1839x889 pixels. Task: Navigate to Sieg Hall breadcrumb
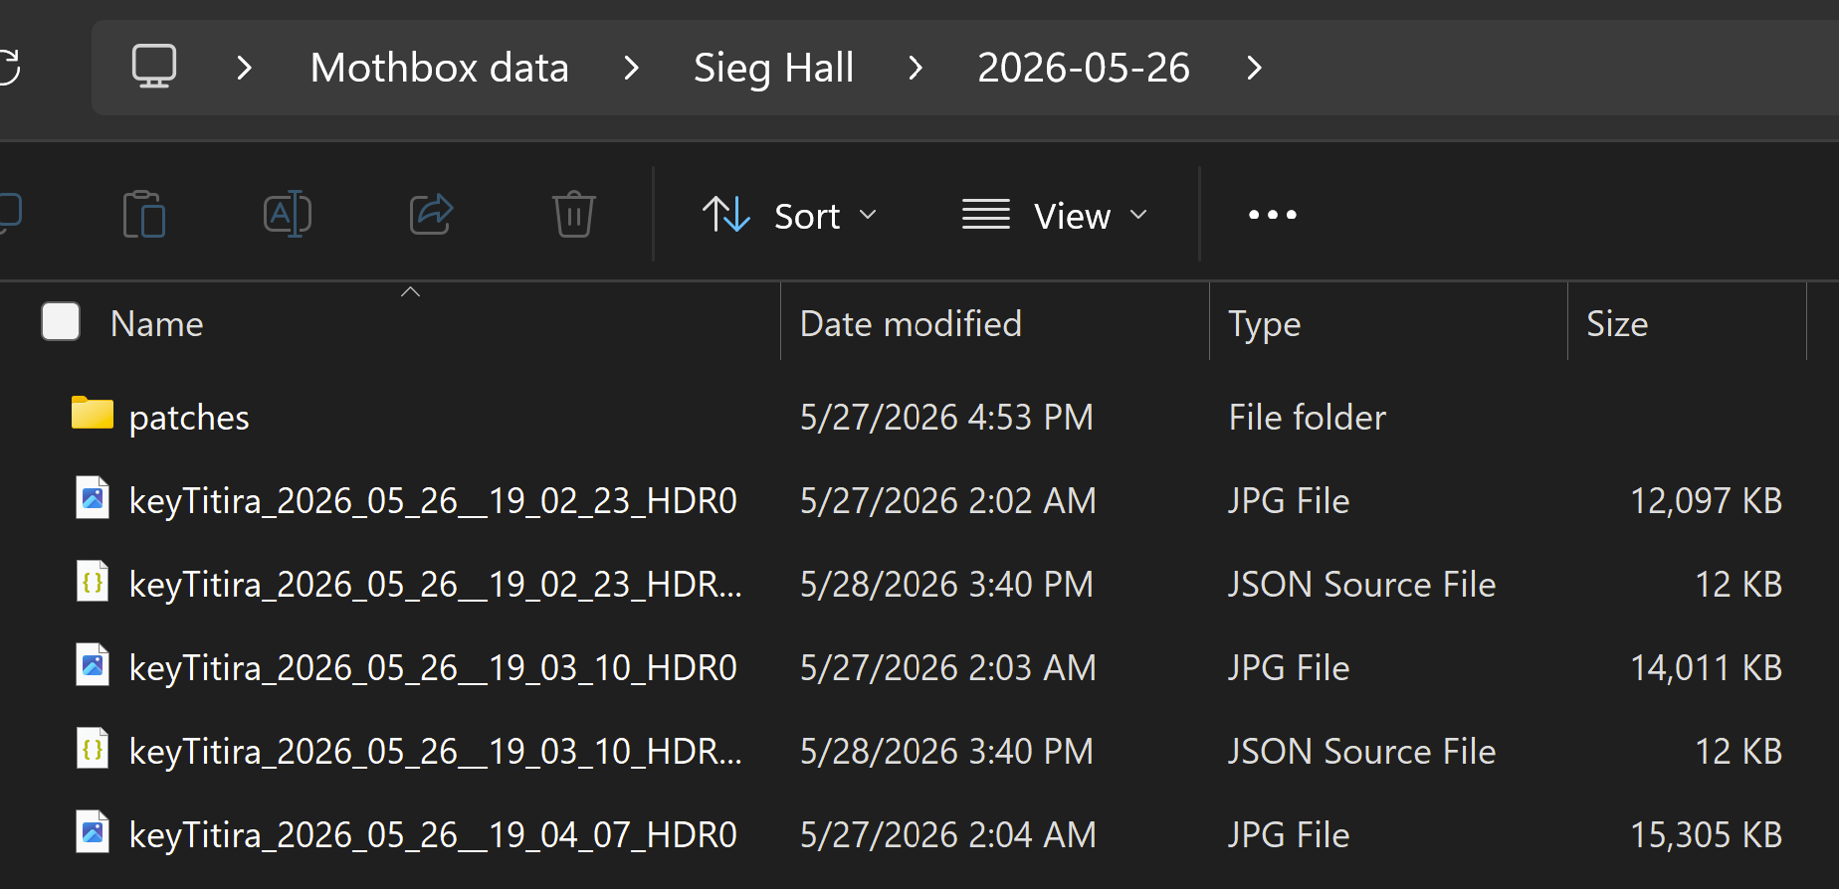[773, 68]
